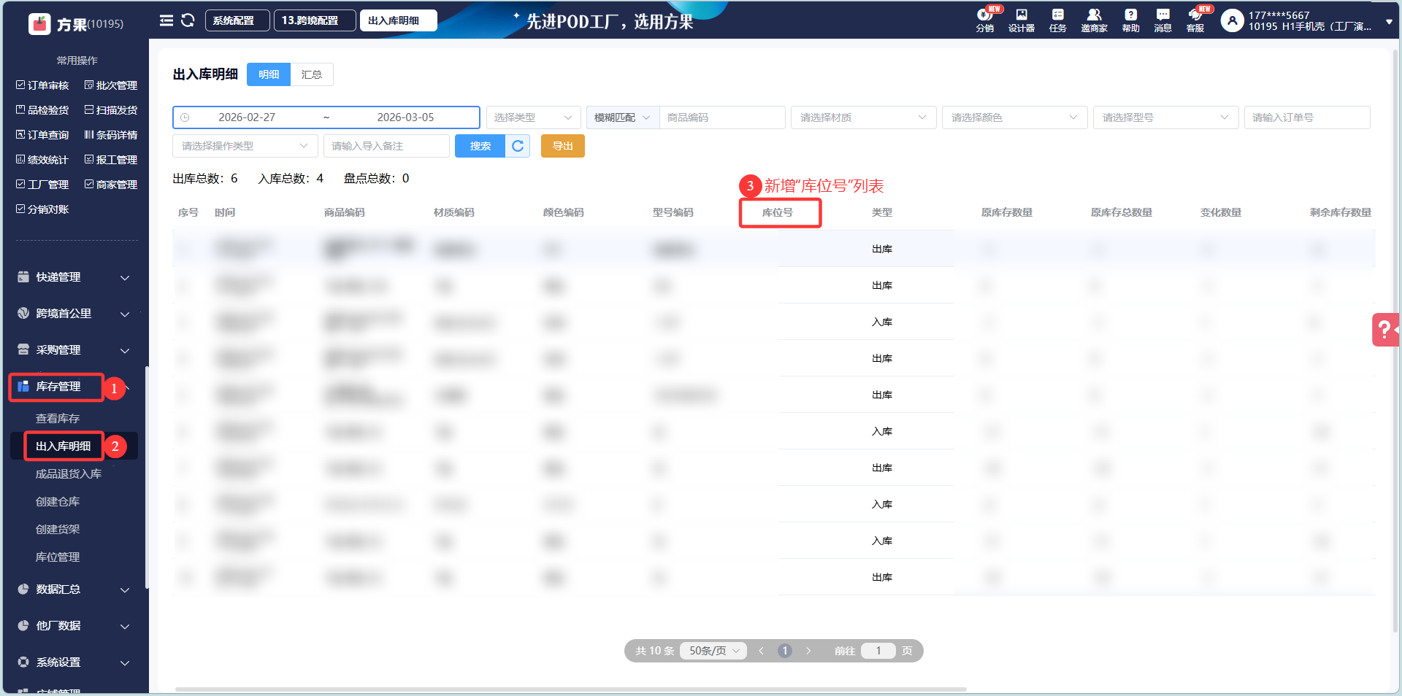The width and height of the screenshot is (1402, 696).
Task: Switch to the 系统配置 tab
Action: point(237,20)
